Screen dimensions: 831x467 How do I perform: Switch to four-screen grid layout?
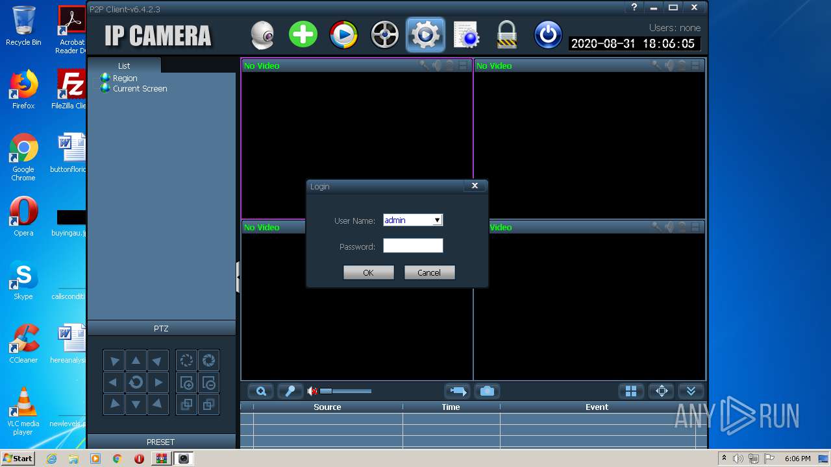click(631, 391)
